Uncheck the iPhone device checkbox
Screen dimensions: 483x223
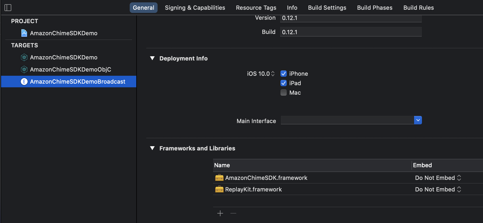pyautogui.click(x=284, y=74)
